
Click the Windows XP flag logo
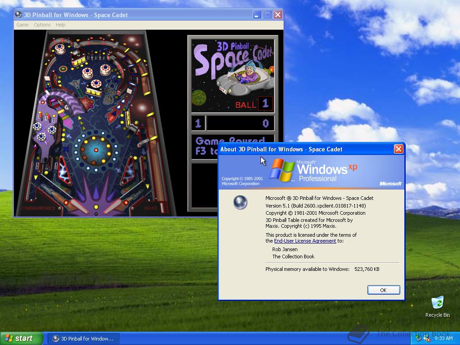282,170
